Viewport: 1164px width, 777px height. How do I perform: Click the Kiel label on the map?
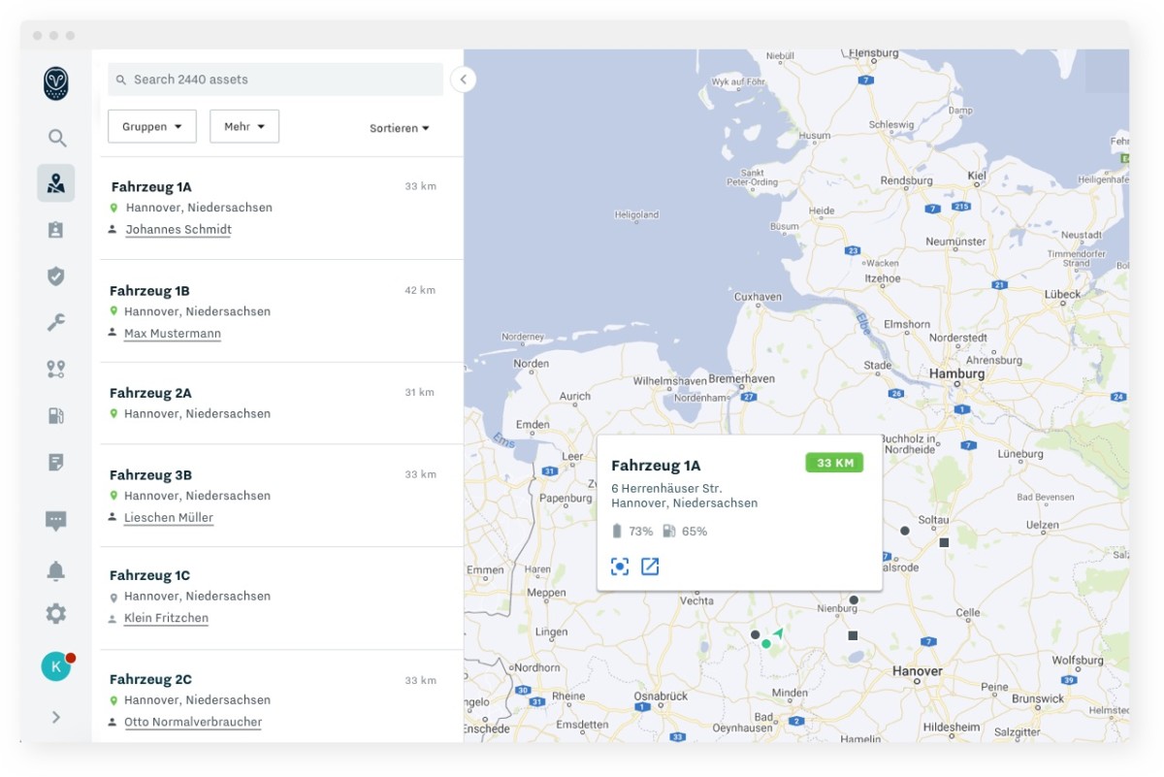978,177
